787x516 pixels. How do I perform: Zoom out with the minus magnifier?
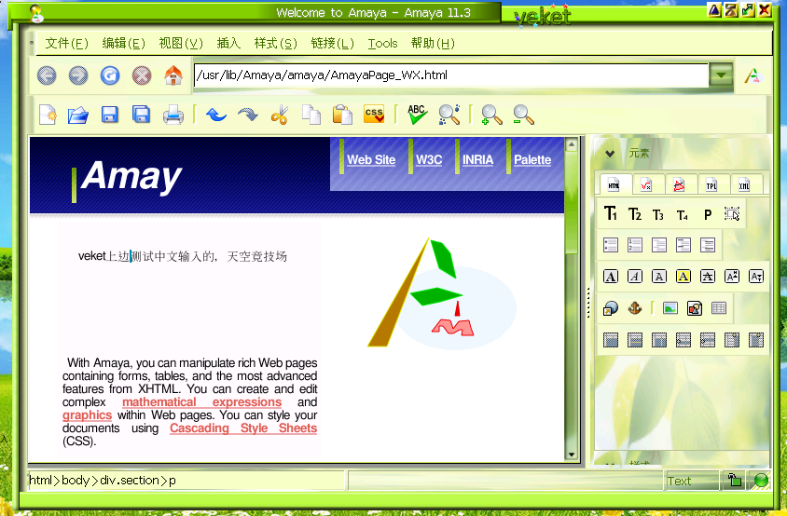[523, 115]
